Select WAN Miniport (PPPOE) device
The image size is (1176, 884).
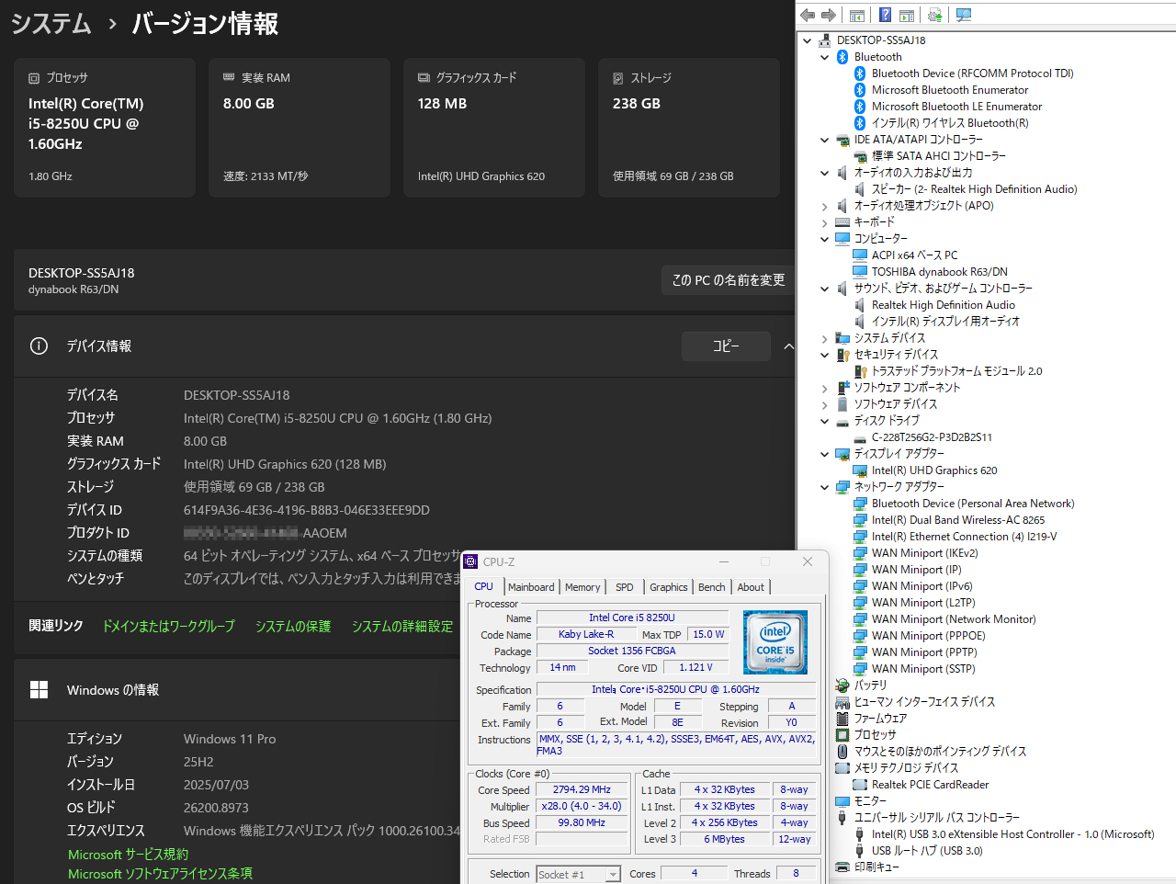[x=928, y=636]
